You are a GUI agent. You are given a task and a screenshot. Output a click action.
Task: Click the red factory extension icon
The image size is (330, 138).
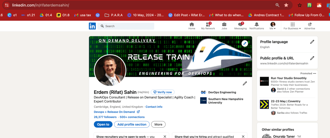(319, 5)
